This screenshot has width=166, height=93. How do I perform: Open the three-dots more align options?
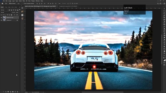(x=59, y=3)
